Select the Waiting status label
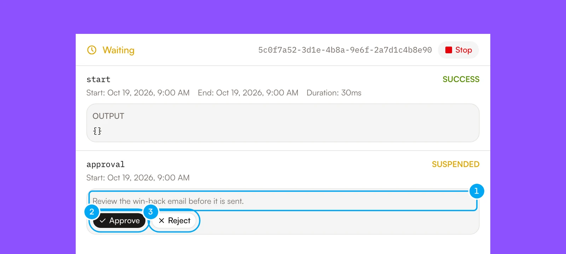Viewport: 566px width, 254px height. click(119, 50)
